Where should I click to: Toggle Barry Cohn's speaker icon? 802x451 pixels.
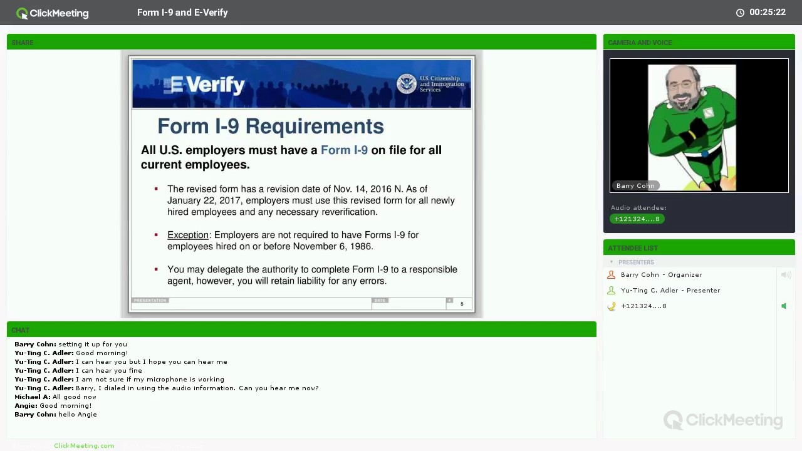tap(786, 274)
